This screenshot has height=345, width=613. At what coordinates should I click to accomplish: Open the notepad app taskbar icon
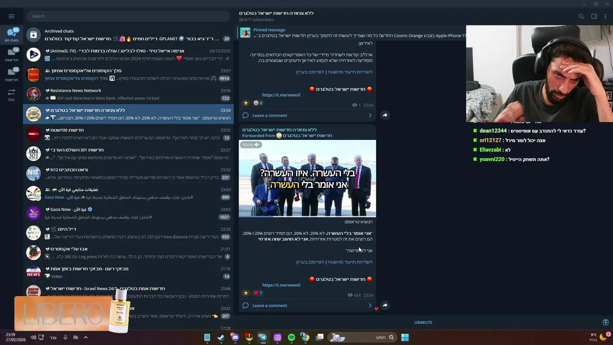click(x=207, y=337)
